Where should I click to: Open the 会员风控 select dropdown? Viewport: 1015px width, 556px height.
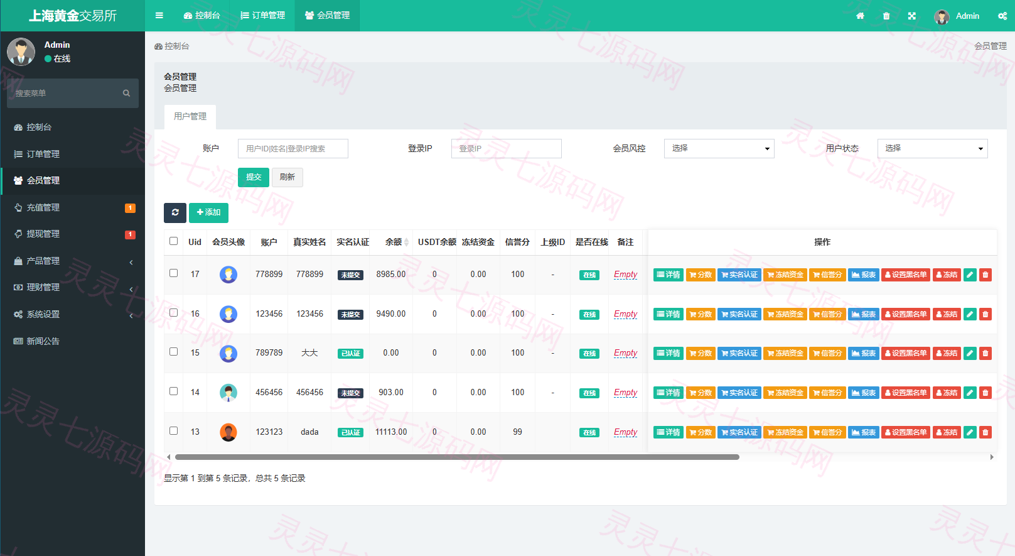coord(719,148)
